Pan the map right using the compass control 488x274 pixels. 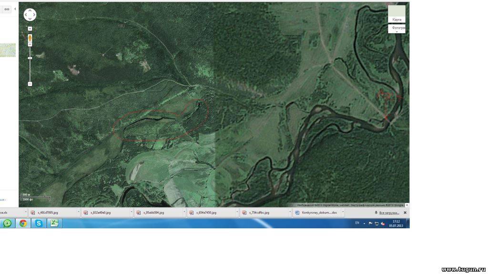34,15
